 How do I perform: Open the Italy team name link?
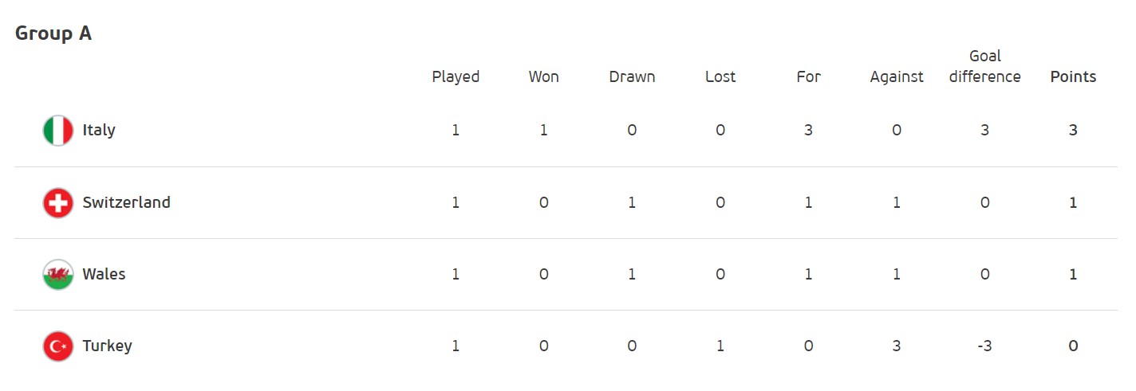pos(99,131)
